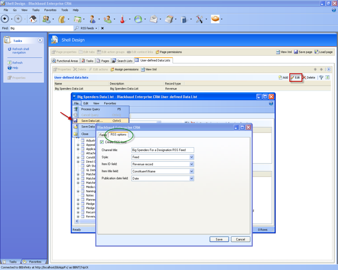Click the Home icon in the main toolbar

pyautogui.click(x=33, y=19)
